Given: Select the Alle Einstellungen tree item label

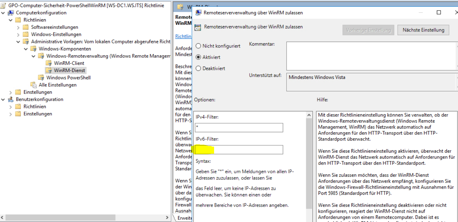Looking at the screenshot, I should [57, 85].
